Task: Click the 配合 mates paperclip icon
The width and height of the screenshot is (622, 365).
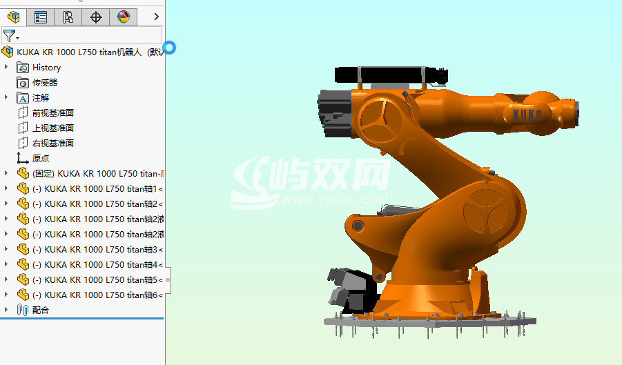Action: tap(23, 310)
